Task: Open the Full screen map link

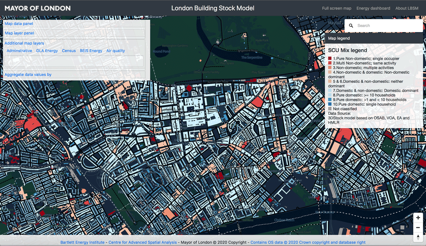Action: pos(337,8)
